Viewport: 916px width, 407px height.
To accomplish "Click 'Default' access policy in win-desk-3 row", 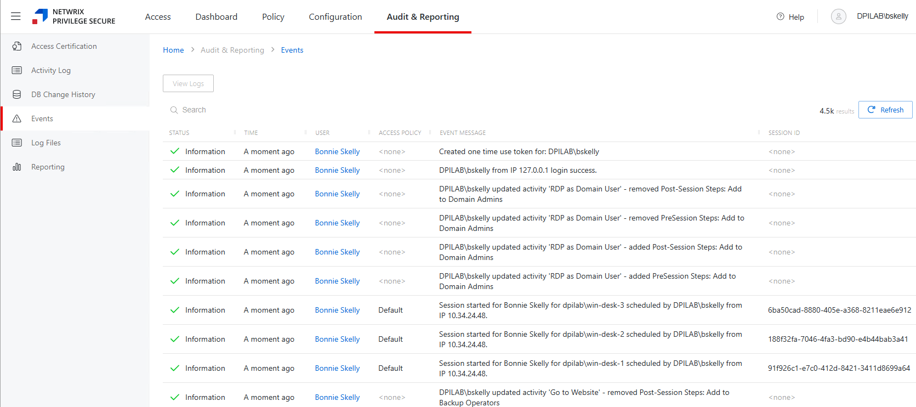I will click(390, 310).
